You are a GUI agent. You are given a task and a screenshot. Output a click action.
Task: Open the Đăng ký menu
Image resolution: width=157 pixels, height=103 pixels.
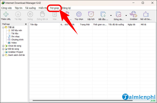pos(66,8)
